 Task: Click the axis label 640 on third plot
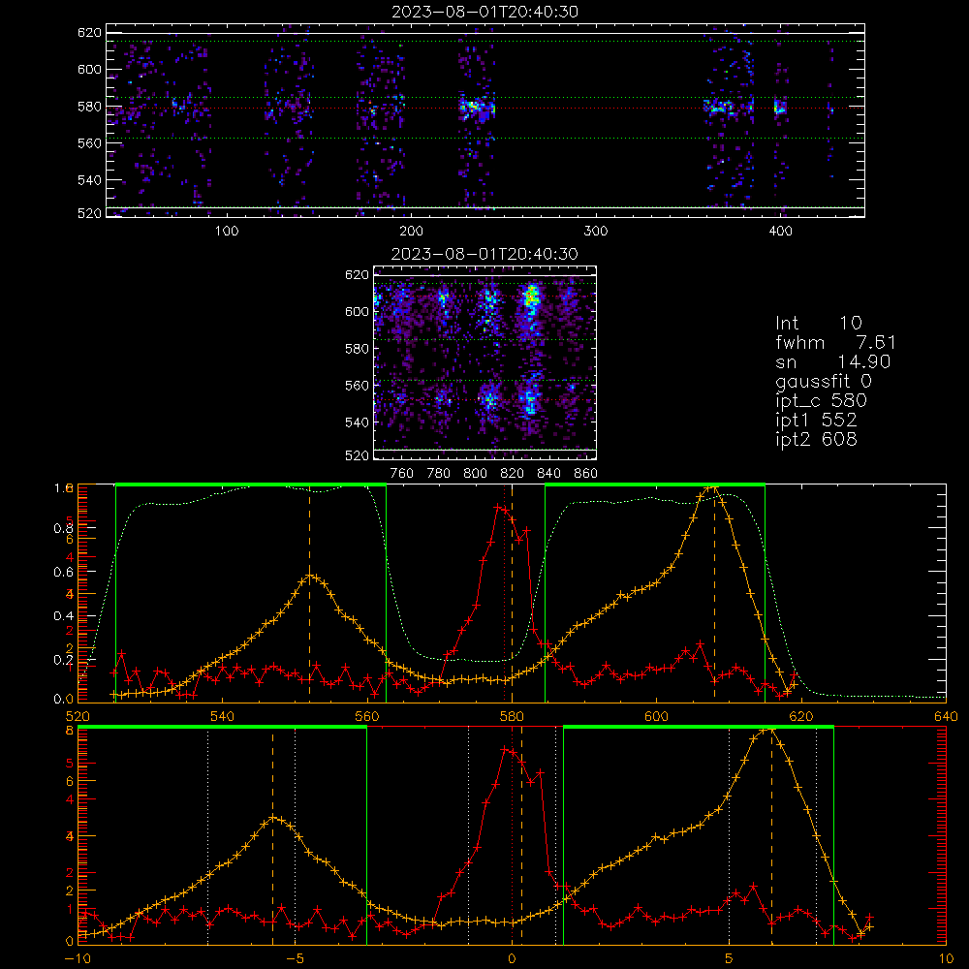point(946,716)
